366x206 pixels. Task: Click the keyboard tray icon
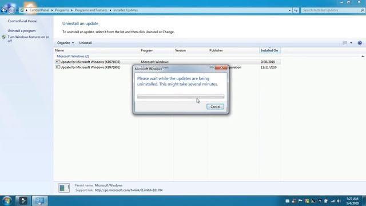pos(287,201)
